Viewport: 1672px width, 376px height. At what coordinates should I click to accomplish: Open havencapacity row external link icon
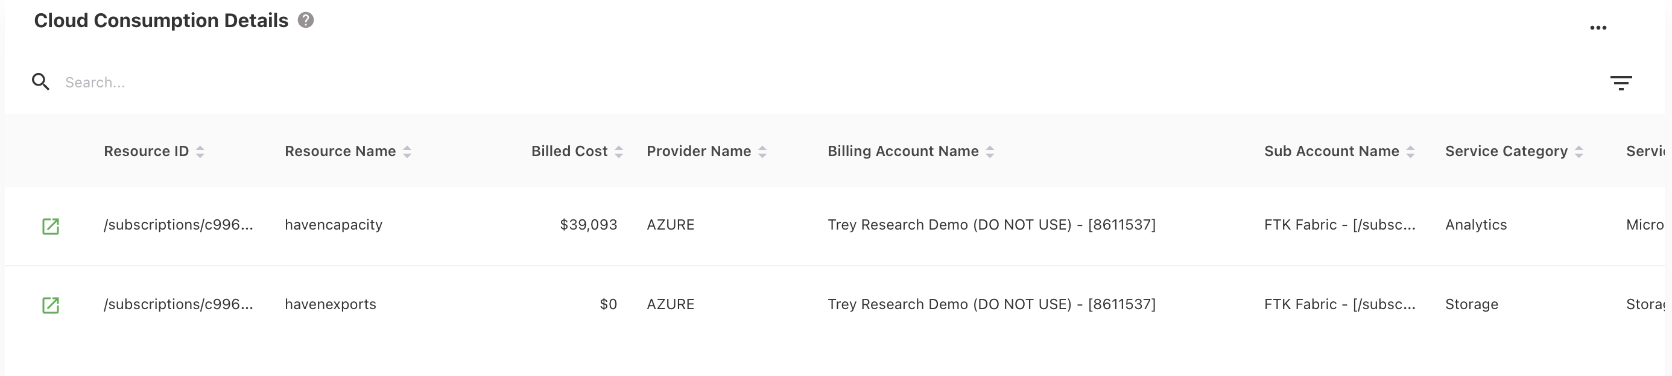click(x=51, y=225)
